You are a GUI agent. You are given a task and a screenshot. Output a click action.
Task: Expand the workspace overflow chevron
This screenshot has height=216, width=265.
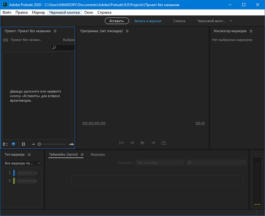pyautogui.click(x=231, y=21)
